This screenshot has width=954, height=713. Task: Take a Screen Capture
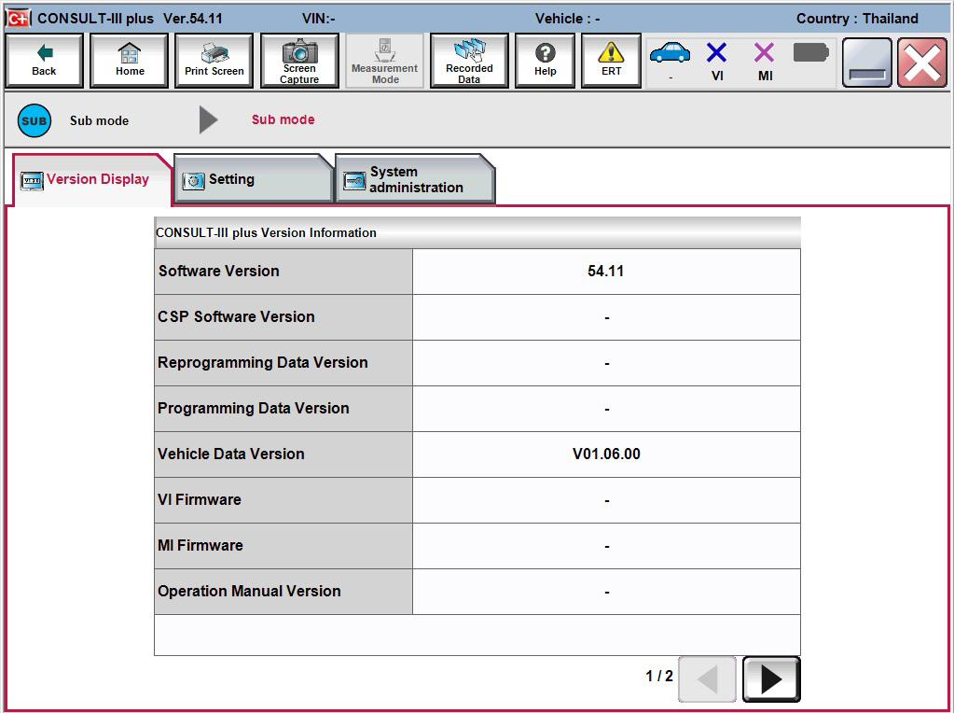click(x=299, y=60)
